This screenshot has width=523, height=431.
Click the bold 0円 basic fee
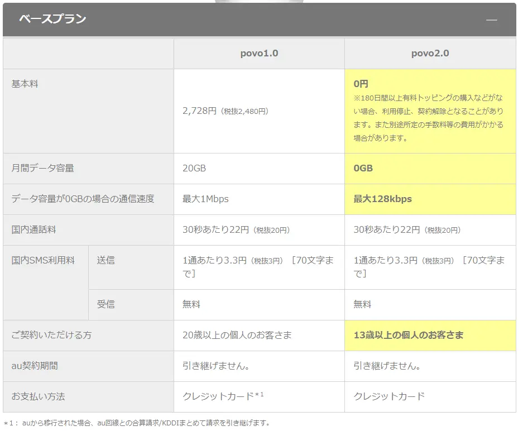point(361,84)
